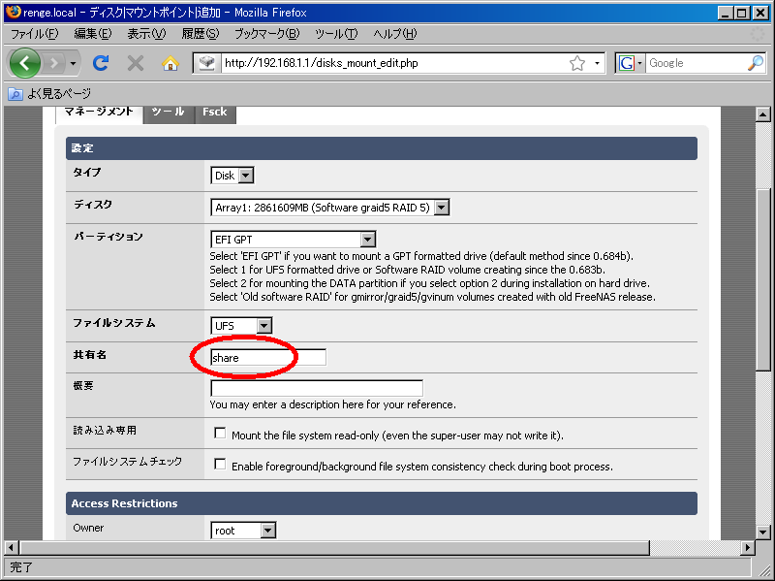Viewport: 775px width, 581px height.
Task: Open the ブックマーク(B) menu
Action: (x=267, y=34)
